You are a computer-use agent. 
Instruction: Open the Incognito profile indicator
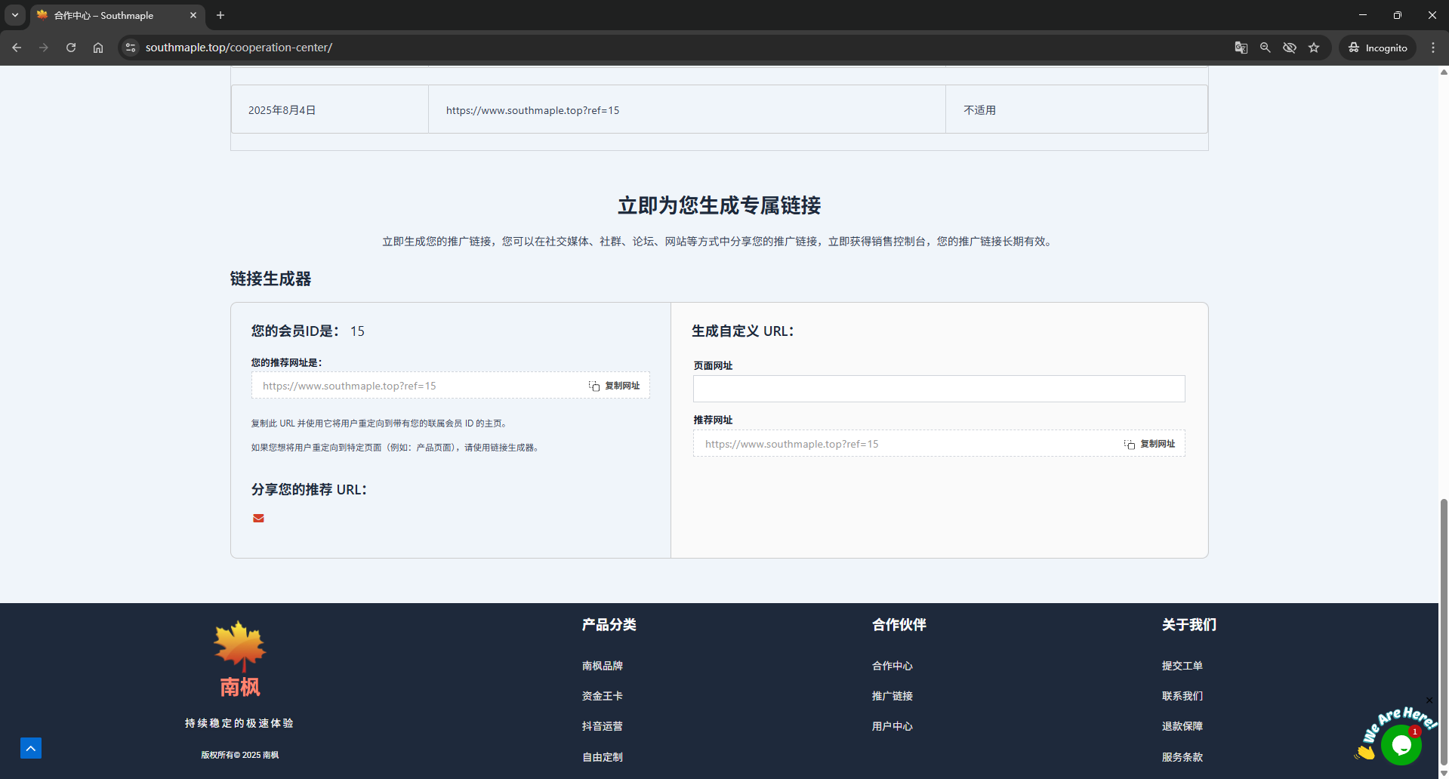pyautogui.click(x=1377, y=47)
